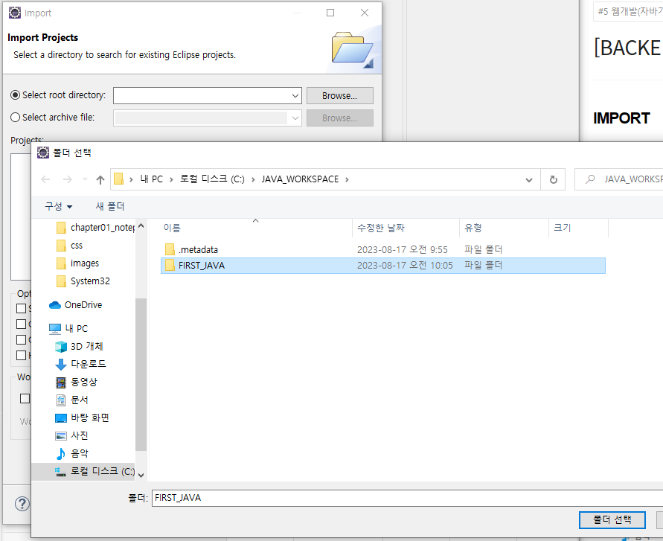Click the root directory text field

[202, 95]
